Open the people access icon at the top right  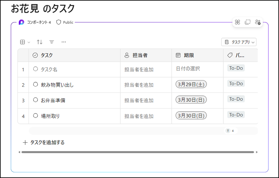tap(258, 22)
